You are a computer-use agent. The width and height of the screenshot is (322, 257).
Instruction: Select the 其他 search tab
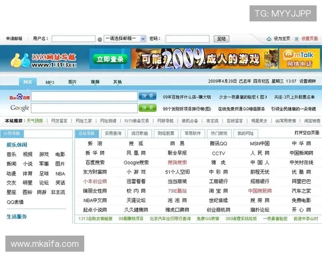(x=118, y=82)
